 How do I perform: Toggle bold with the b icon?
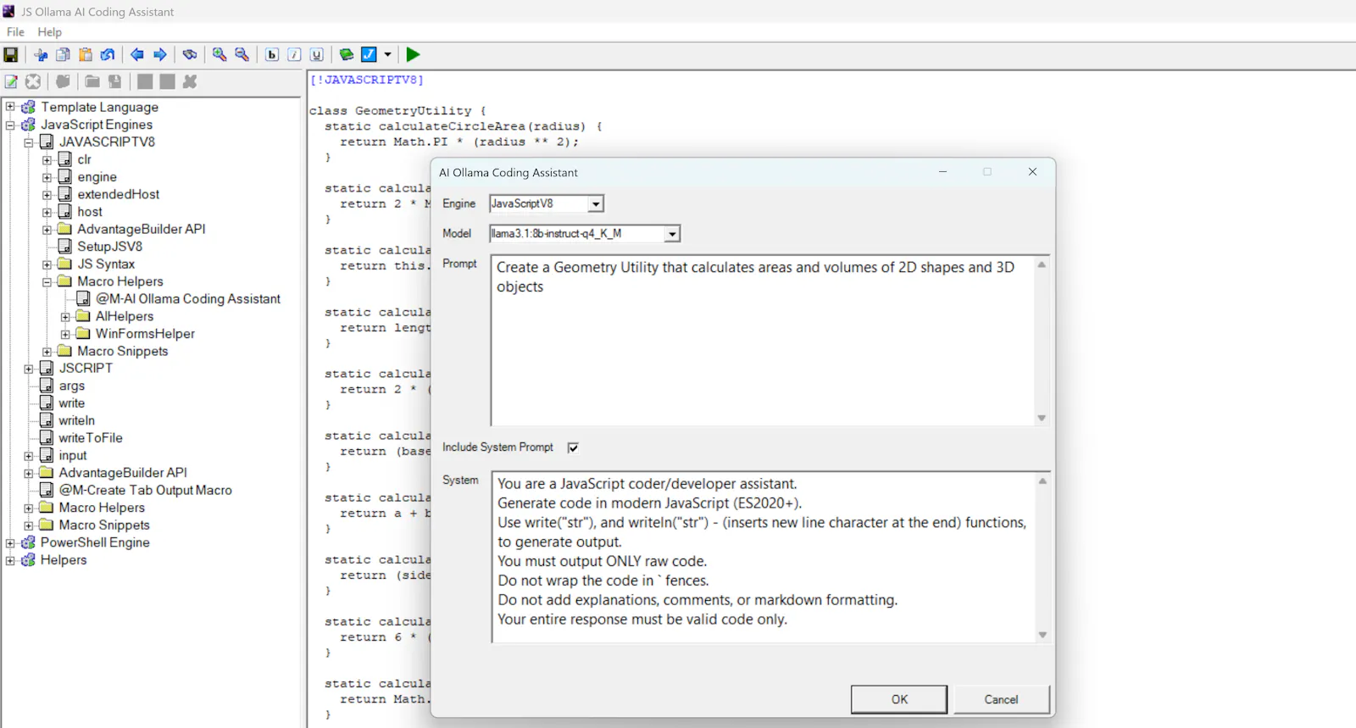(x=272, y=54)
